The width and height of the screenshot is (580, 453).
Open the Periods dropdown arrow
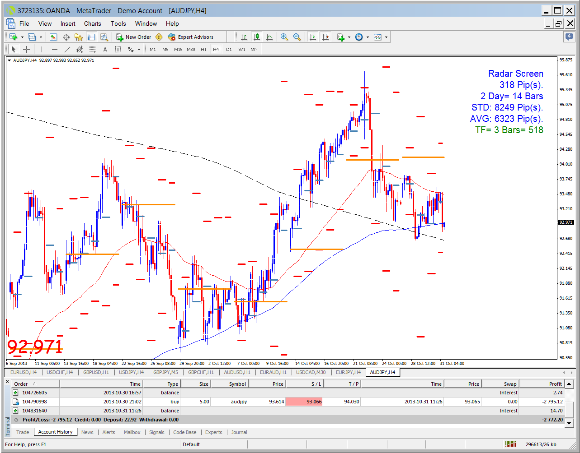click(368, 37)
